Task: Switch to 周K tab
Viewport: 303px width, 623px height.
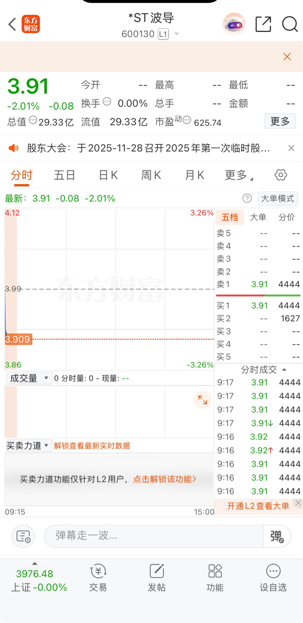Action: (151, 175)
